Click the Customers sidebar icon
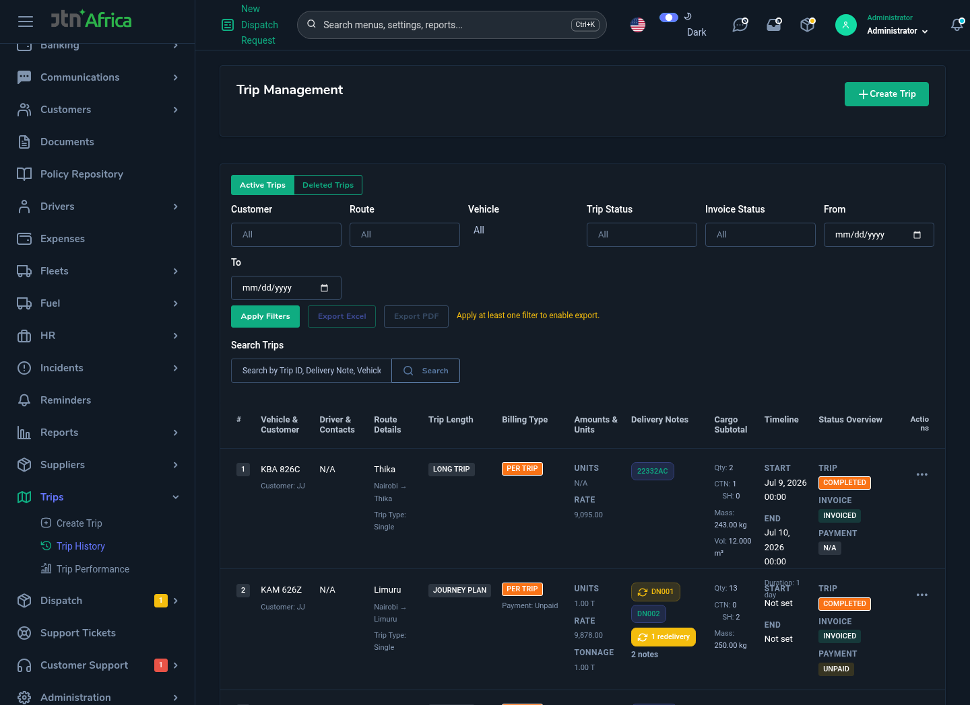The image size is (970, 705). pos(24,110)
